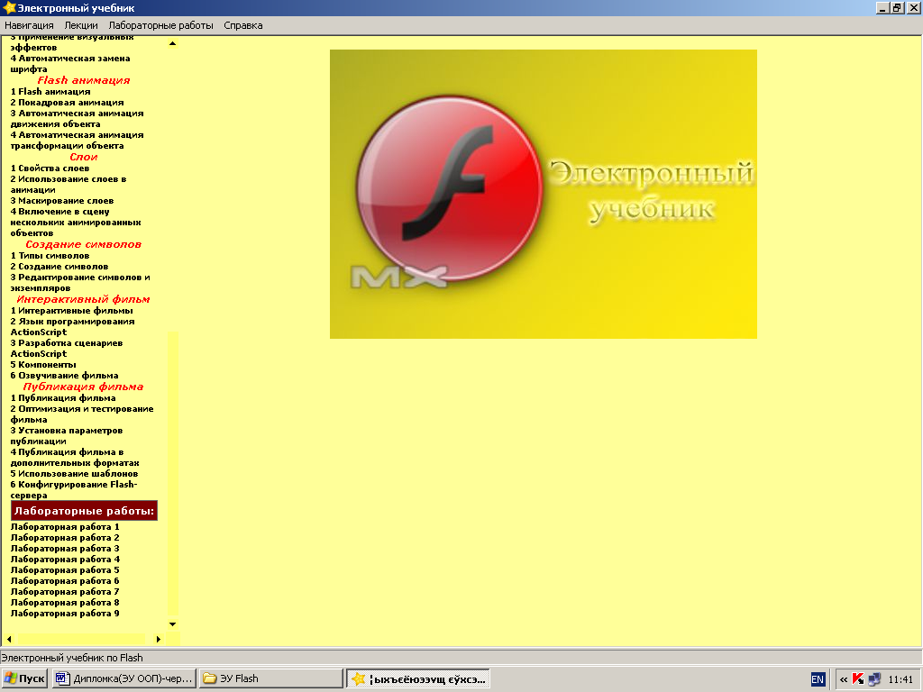Click the EN language indicator
This screenshot has width=923, height=692.
818,679
